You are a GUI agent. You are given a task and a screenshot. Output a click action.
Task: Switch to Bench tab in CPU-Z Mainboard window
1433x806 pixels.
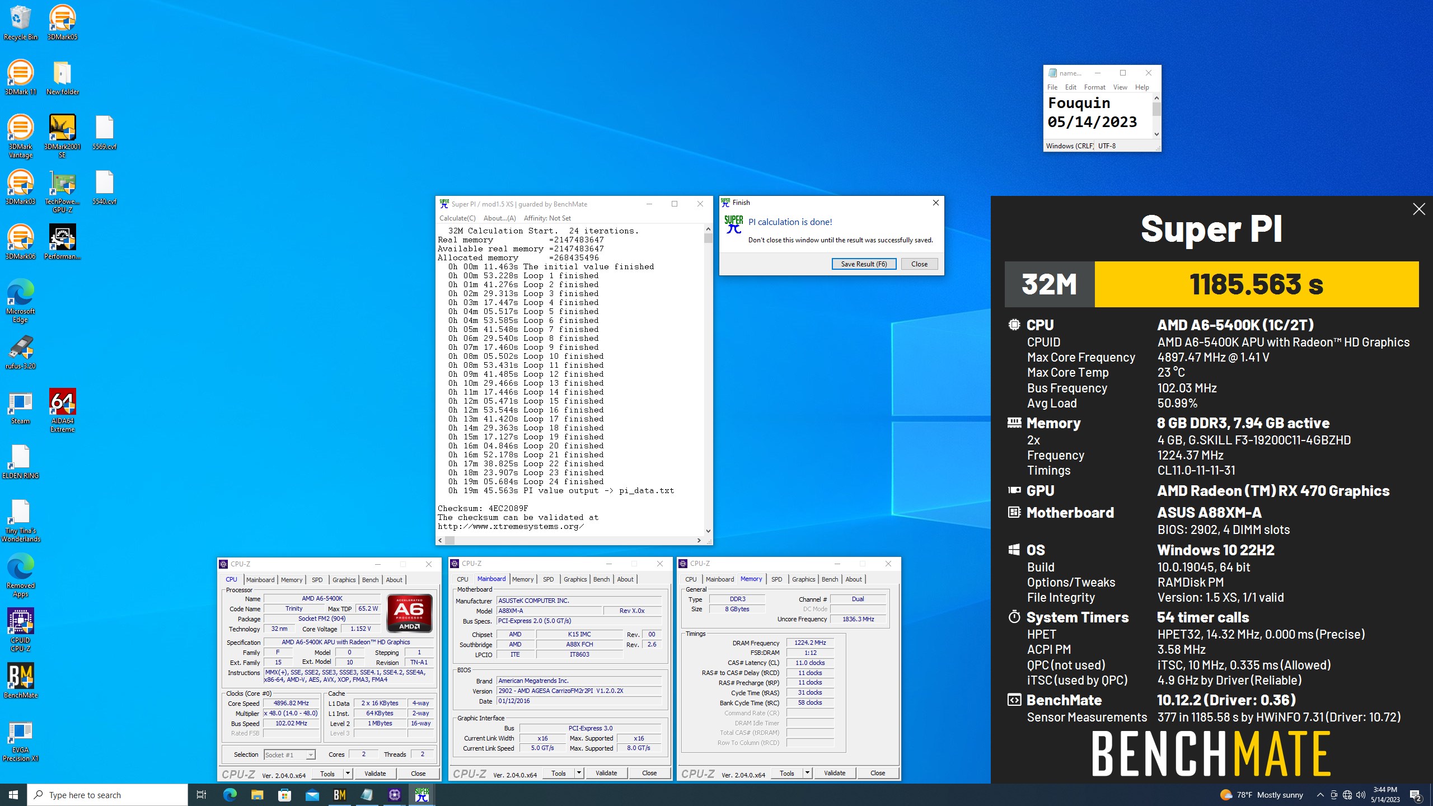(x=601, y=579)
